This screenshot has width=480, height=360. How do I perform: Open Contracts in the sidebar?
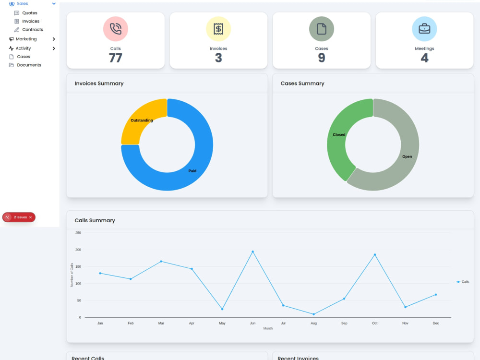point(33,29)
